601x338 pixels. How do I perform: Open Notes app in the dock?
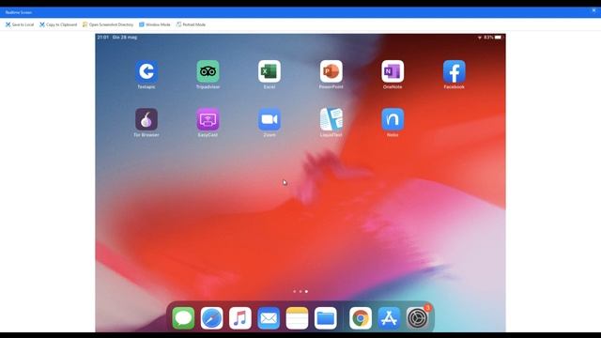tap(297, 318)
